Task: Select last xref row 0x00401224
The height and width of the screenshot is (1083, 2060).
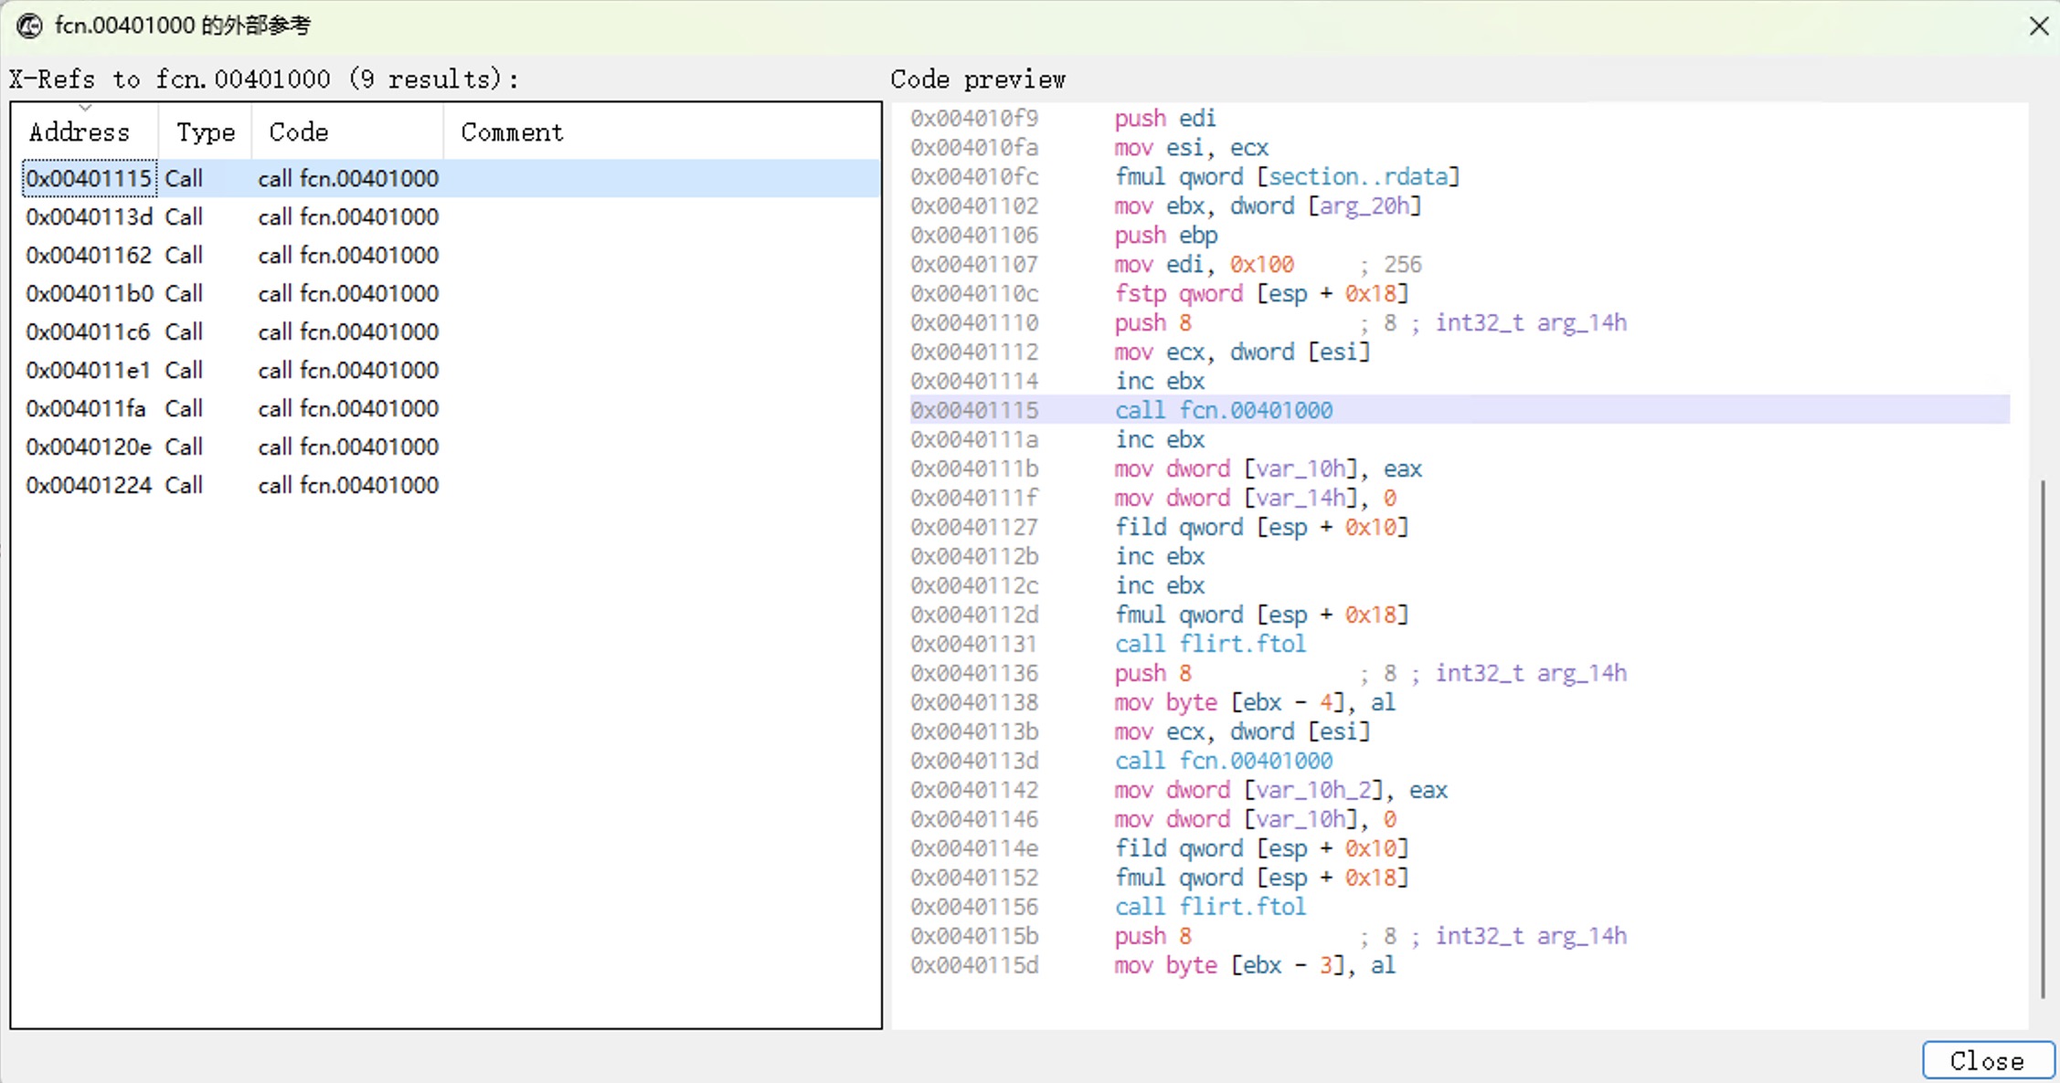Action: [89, 485]
